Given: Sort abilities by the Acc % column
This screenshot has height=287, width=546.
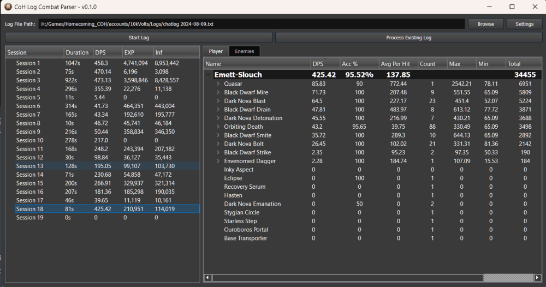Looking at the screenshot, I should click(358, 64).
